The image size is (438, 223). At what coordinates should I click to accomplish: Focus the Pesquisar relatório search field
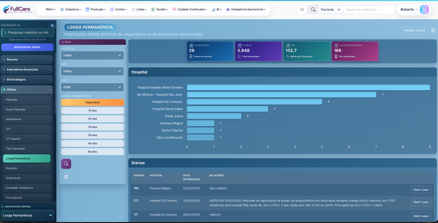[27, 33]
